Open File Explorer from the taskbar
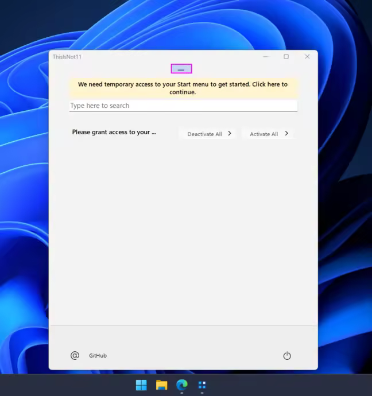372x396 pixels. (x=161, y=385)
